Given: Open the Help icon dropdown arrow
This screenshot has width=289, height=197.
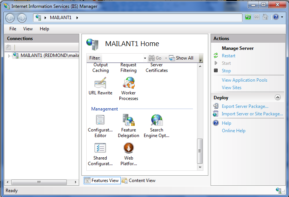Looking at the screenshot, I should pyautogui.click(x=282, y=17).
